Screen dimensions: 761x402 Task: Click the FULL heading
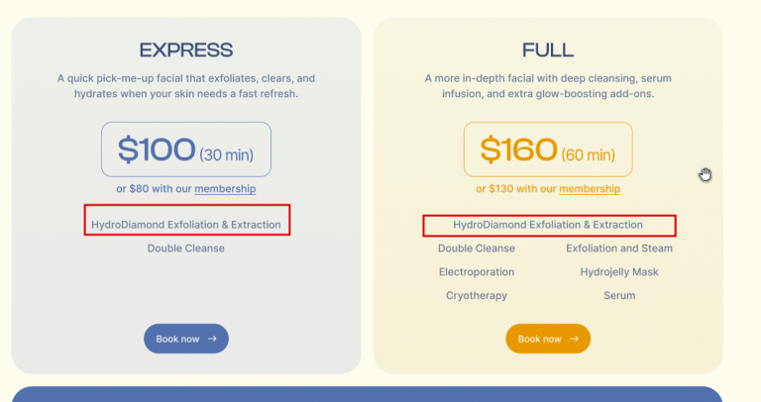point(548,50)
